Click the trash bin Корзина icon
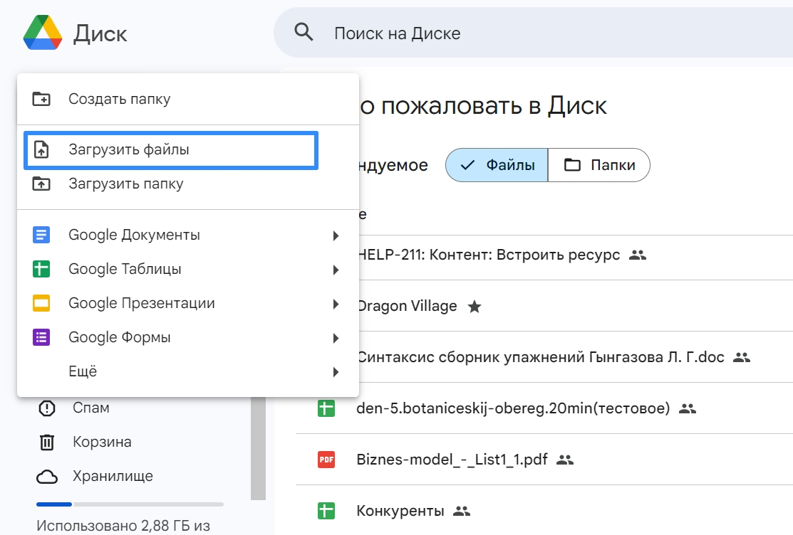Screen dimensions: 793x535 (47, 442)
